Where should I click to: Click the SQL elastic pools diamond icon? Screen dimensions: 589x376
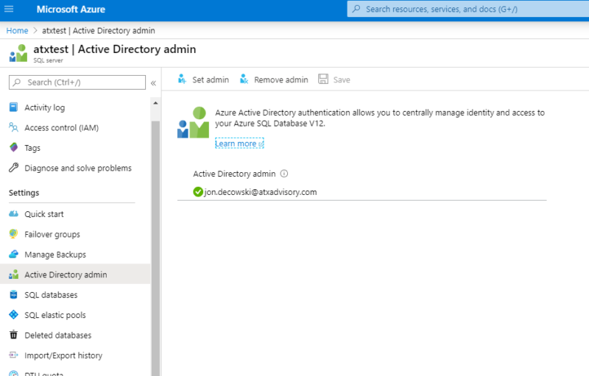(13, 315)
